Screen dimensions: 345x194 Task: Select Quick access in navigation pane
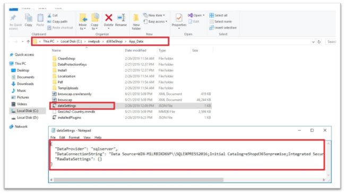[22, 55]
